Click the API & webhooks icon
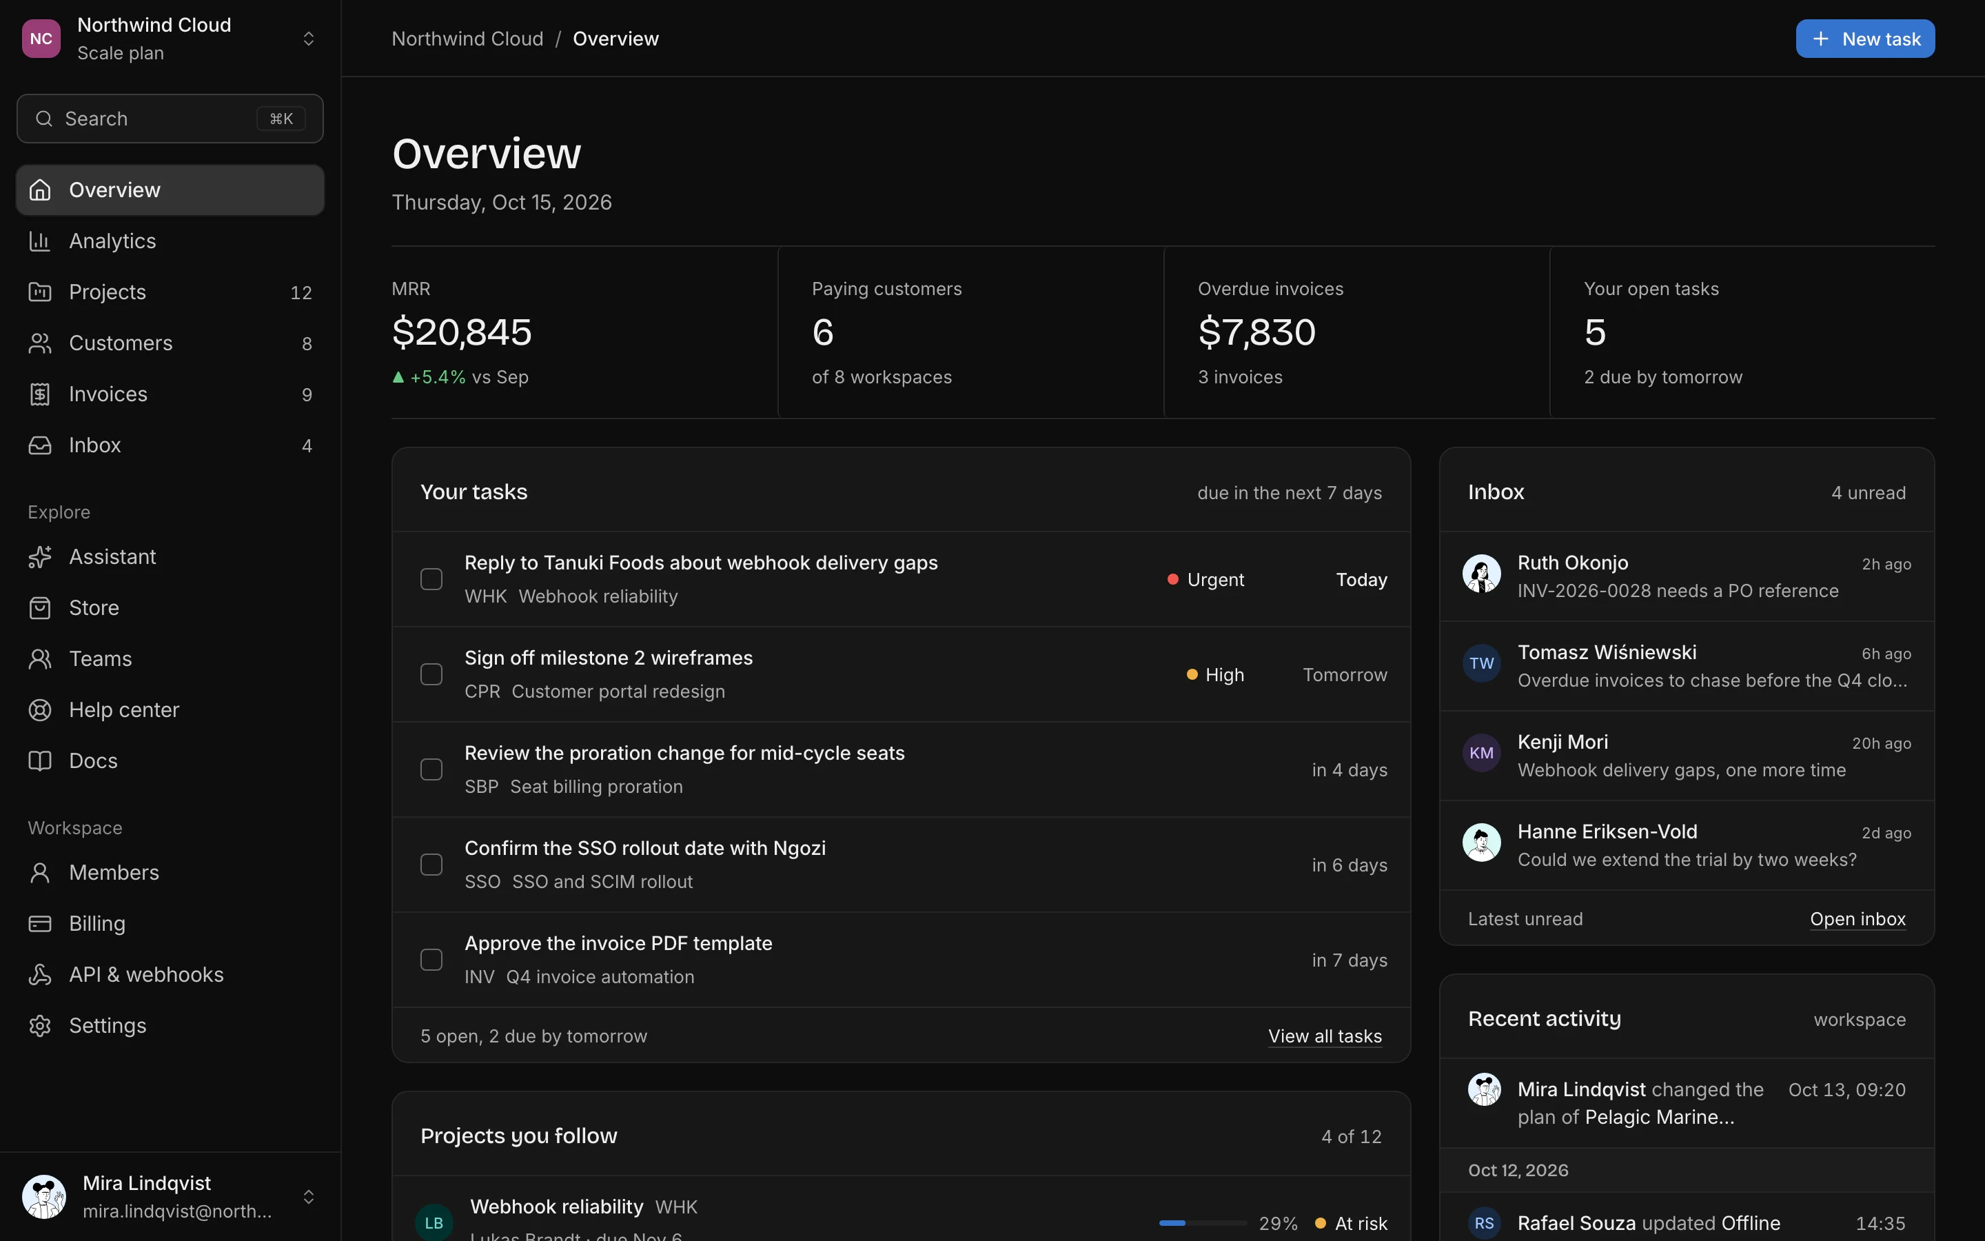 [x=39, y=974]
